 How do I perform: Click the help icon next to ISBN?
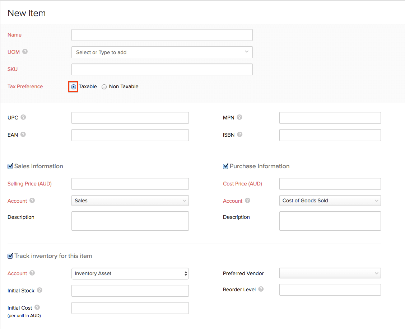point(240,135)
